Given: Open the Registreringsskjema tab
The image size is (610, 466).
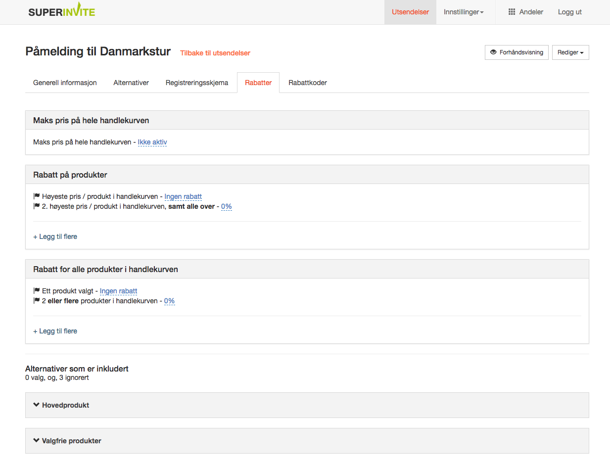Looking at the screenshot, I should coord(197,83).
